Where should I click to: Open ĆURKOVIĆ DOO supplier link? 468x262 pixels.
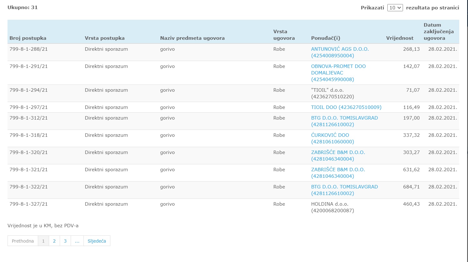pos(332,138)
